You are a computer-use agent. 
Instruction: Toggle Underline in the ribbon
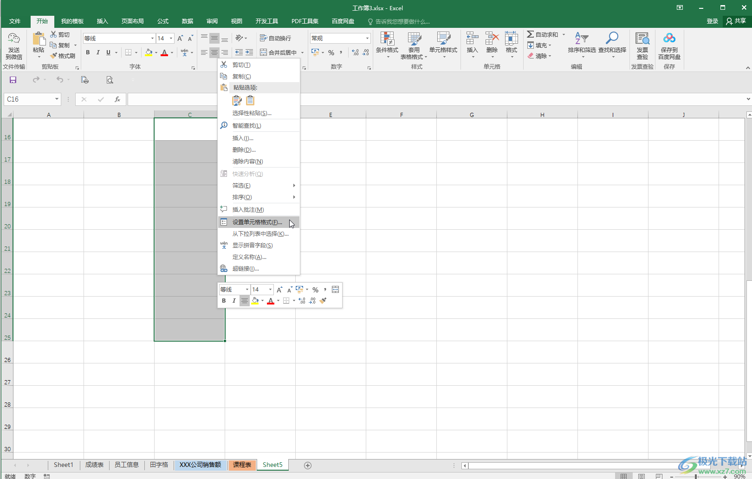click(108, 52)
